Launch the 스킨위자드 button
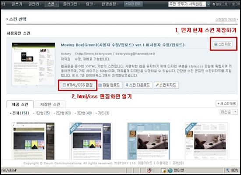Image resolution: width=241 pixels, height=175 pixels. [166, 85]
